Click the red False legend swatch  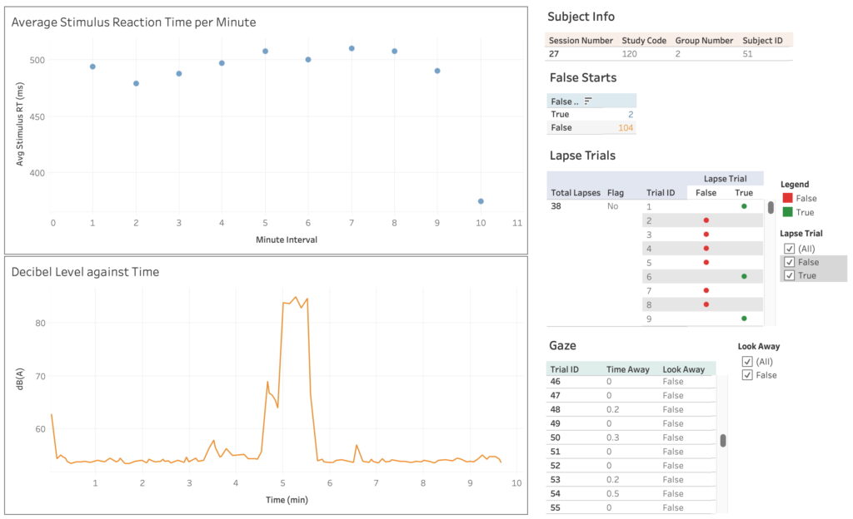(788, 199)
